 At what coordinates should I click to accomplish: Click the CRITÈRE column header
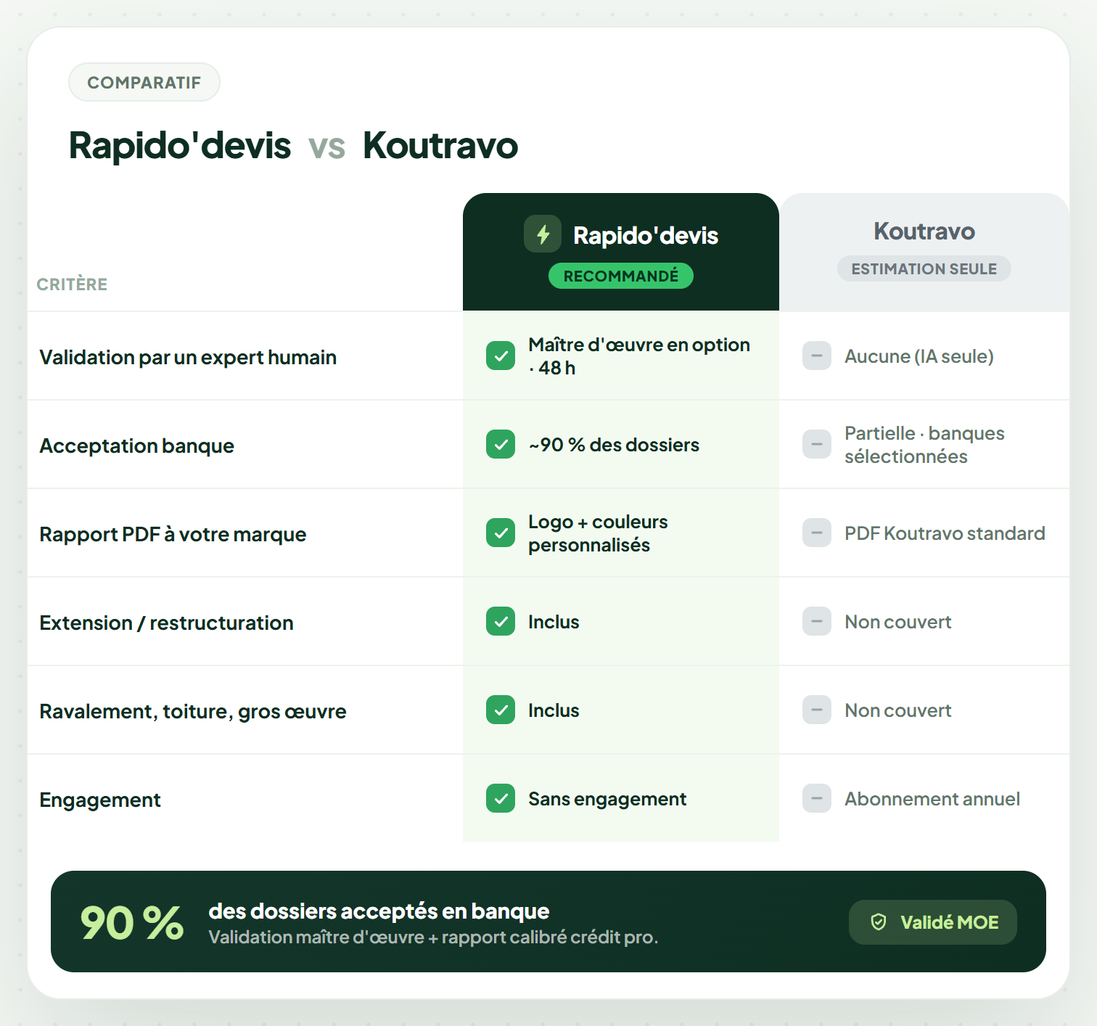coord(72,284)
